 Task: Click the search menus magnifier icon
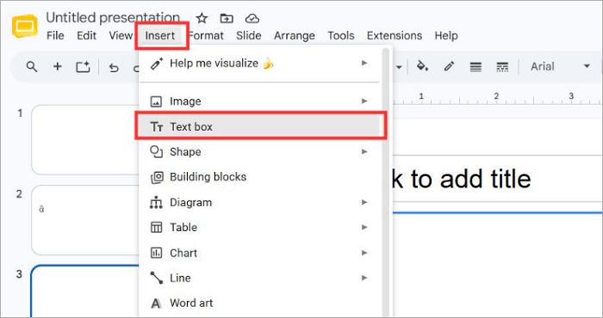tap(32, 67)
